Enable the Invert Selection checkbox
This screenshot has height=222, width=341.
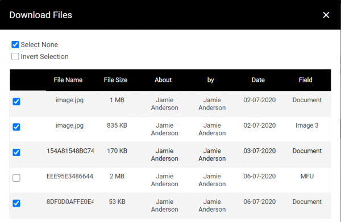coord(15,56)
